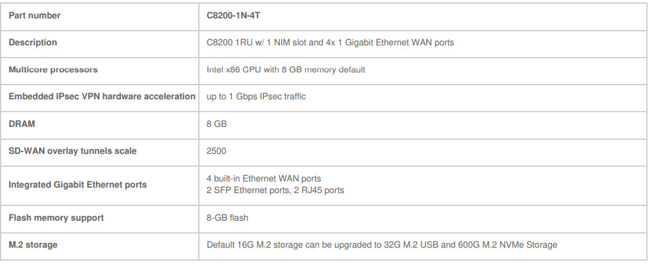650x263 pixels.
Task: Click Integrated Gigabit Ethernet ports label
Action: (77, 185)
